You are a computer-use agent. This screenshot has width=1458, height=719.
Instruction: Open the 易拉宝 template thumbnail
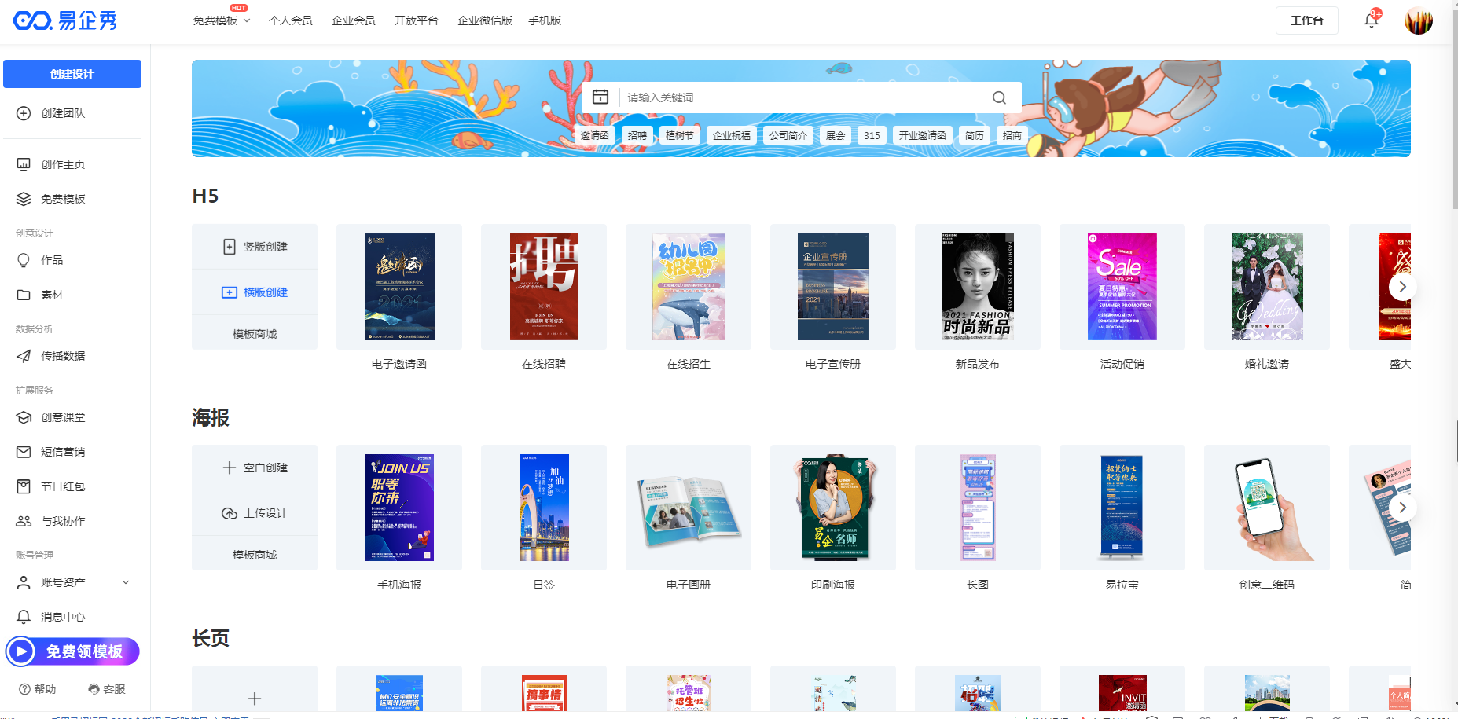coord(1122,508)
